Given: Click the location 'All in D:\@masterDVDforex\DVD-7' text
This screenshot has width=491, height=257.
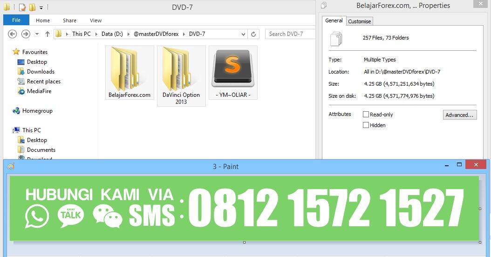Looking at the screenshot, I should pos(402,72).
